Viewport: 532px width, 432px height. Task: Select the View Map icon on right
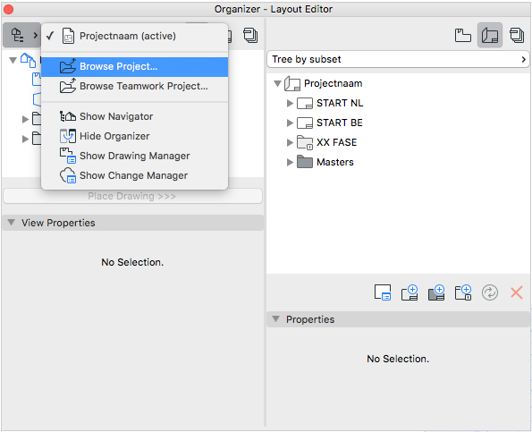463,35
